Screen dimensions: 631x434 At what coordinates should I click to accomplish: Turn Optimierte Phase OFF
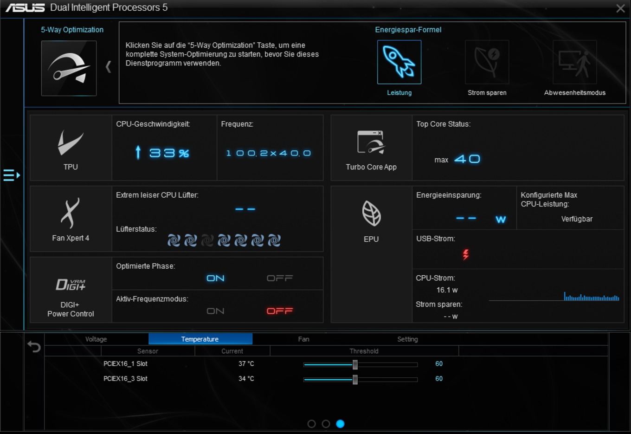280,278
